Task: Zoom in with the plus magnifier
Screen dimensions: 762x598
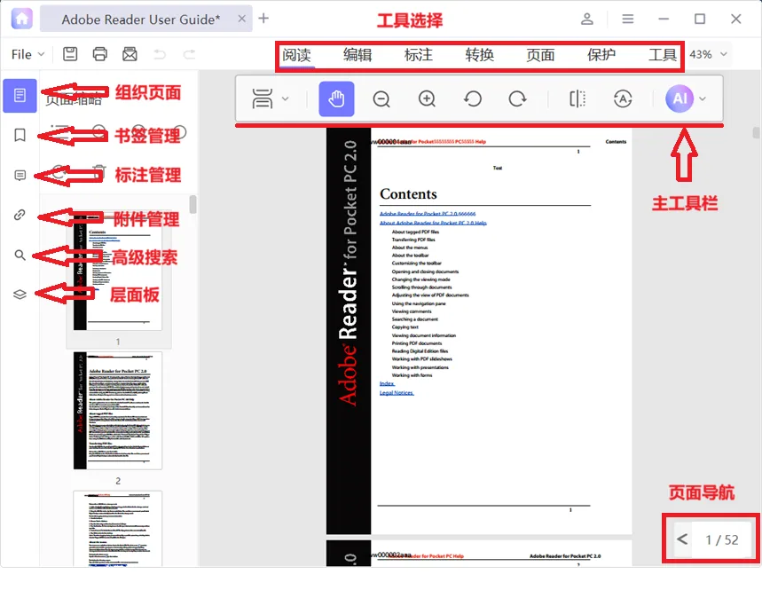Action: tap(427, 98)
